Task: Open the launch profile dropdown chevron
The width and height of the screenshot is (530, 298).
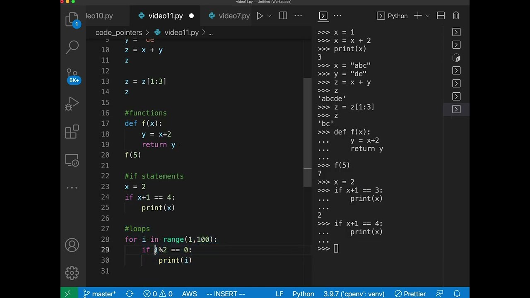Action: (x=427, y=16)
